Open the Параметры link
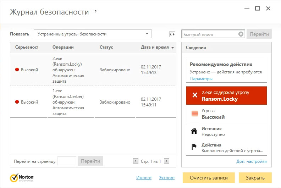 [x=201, y=79]
